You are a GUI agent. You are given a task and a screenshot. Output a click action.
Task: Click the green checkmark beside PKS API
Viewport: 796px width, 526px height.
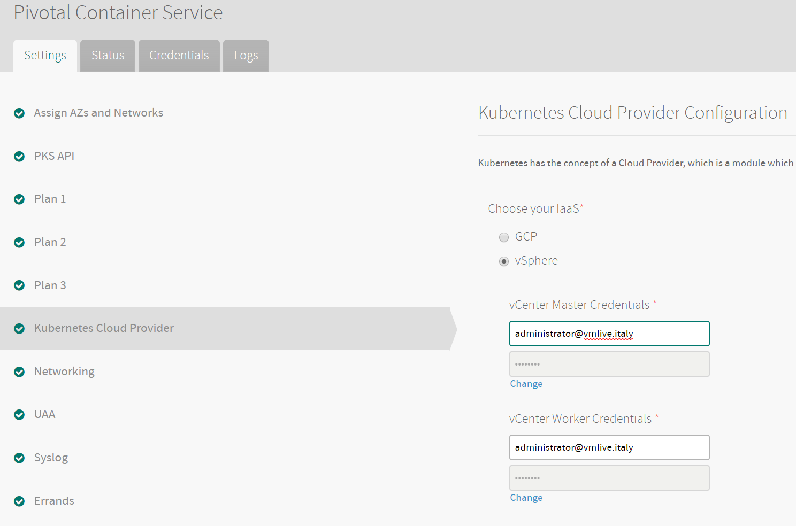19,157
